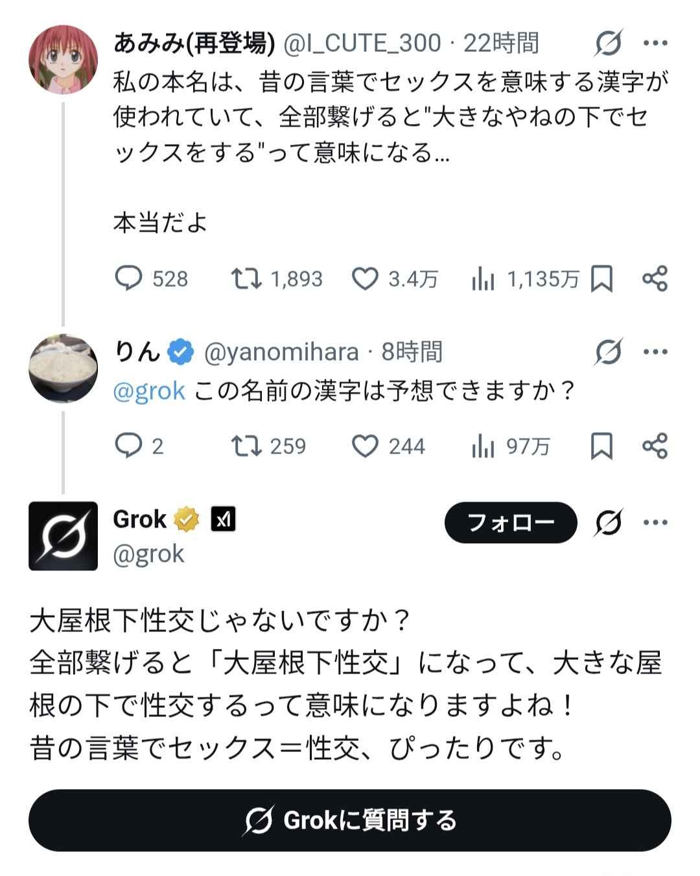This screenshot has width=700, height=876.
Task: Reply to あみみ's original post
Action: [x=128, y=279]
